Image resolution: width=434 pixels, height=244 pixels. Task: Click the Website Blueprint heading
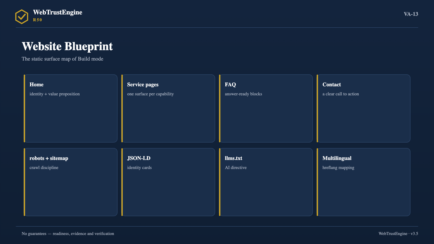[67, 46]
